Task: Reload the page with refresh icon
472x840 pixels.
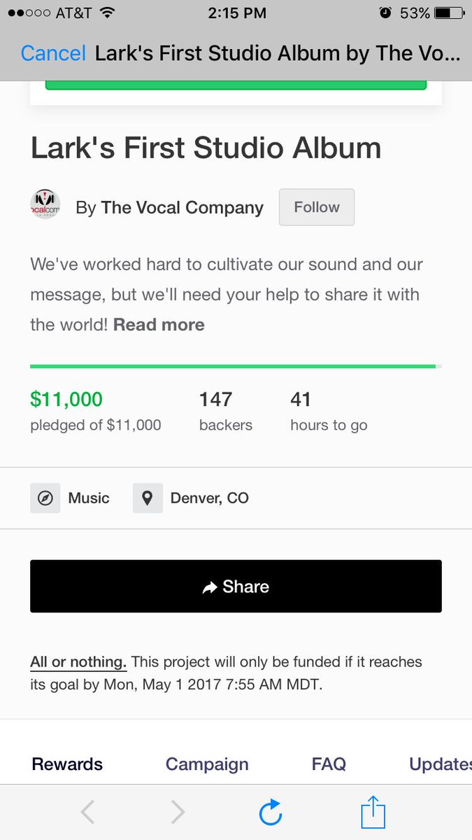Action: point(270,812)
